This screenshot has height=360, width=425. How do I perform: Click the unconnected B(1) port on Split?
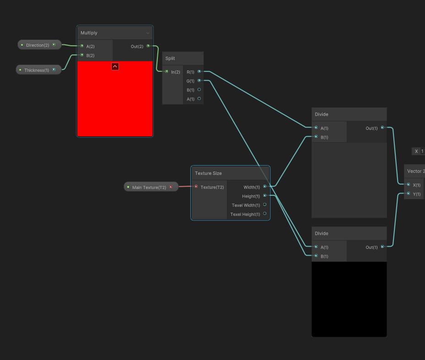[199, 90]
